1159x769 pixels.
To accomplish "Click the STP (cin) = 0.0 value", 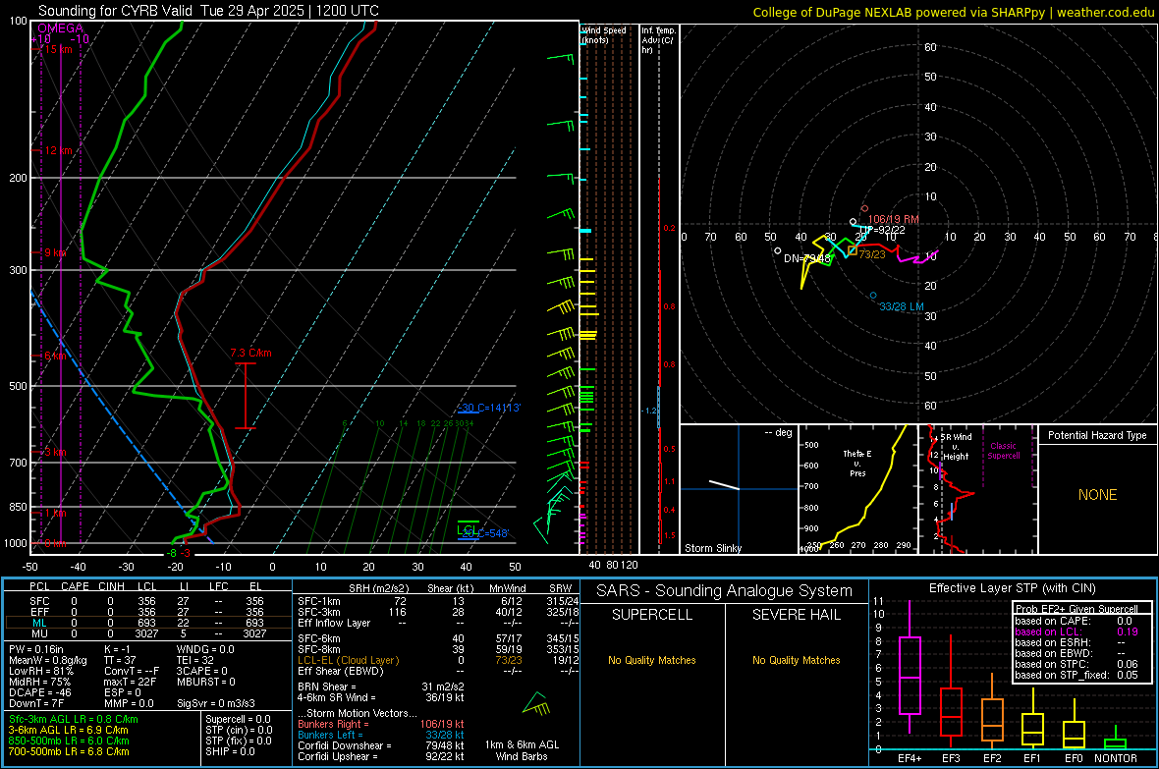I will [239, 730].
